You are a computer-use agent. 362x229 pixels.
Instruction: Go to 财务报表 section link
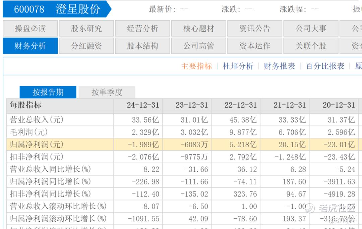pos(279,66)
